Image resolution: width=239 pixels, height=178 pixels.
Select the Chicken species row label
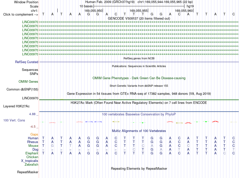tap(32, 157)
